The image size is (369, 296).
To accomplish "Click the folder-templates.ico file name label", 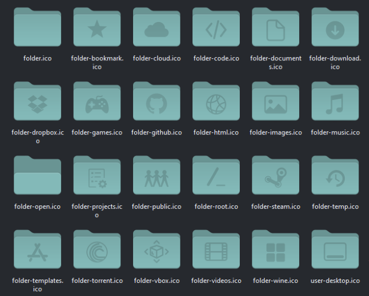I will coord(37,284).
